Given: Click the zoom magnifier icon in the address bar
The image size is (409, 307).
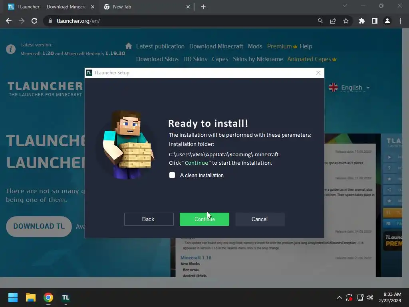Looking at the screenshot, I should coord(320,21).
